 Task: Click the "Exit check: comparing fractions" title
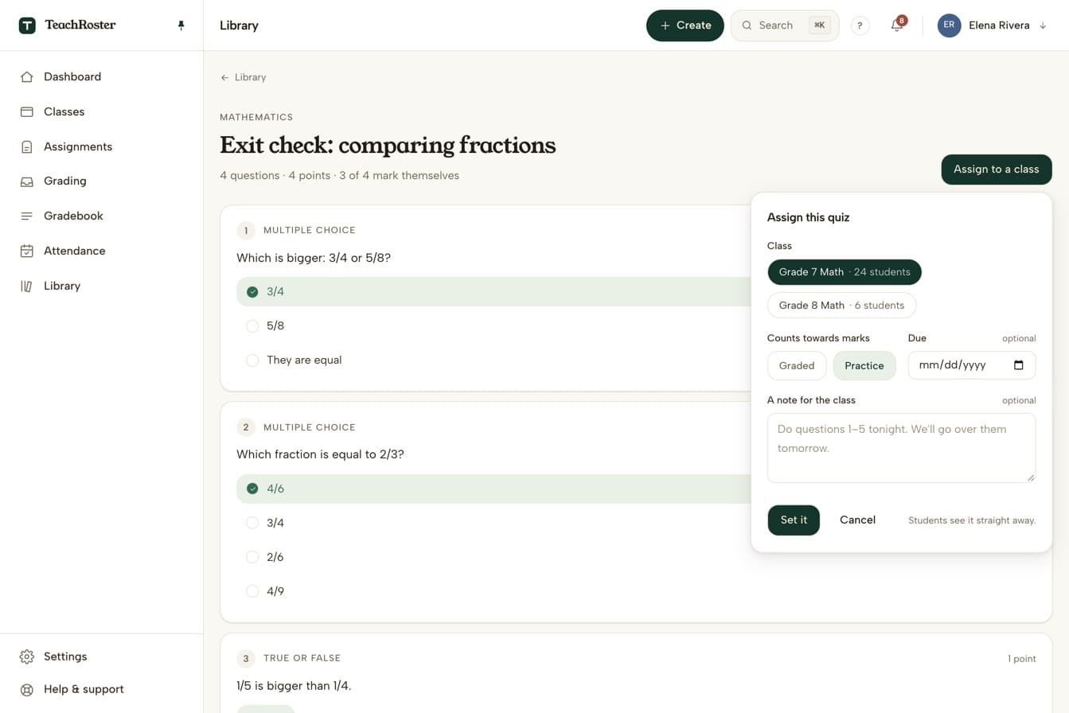[x=388, y=146]
